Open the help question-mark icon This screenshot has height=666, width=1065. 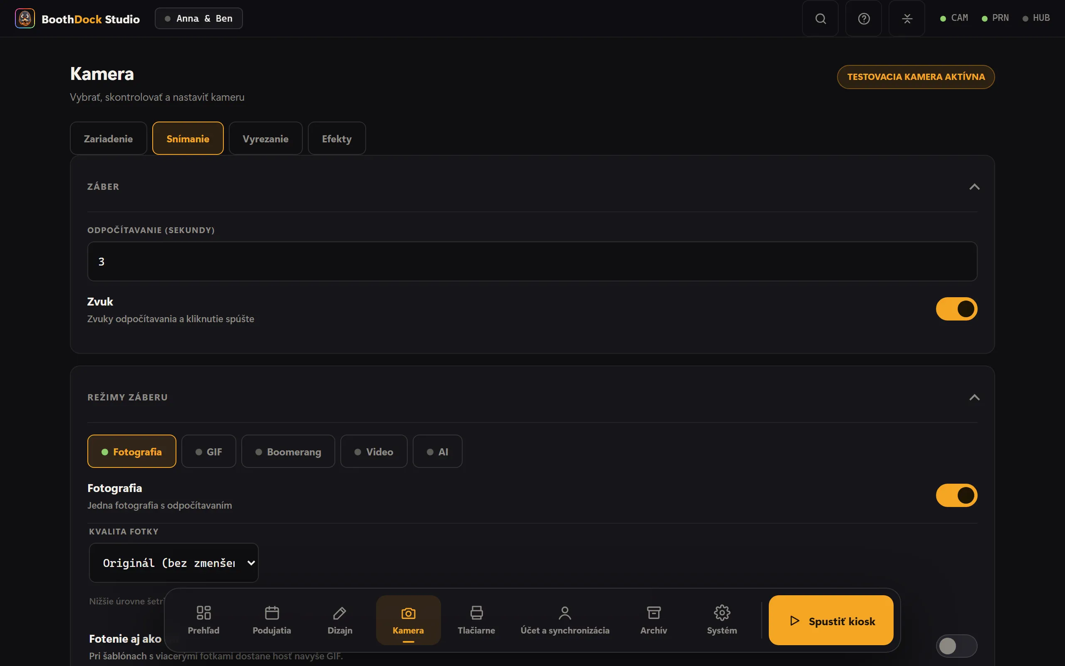click(864, 18)
